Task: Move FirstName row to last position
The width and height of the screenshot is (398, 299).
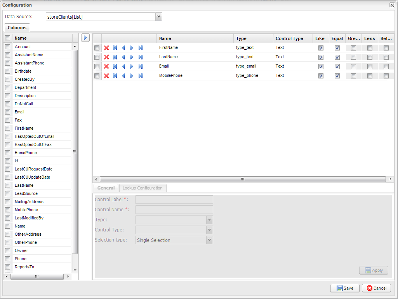Action: point(140,48)
